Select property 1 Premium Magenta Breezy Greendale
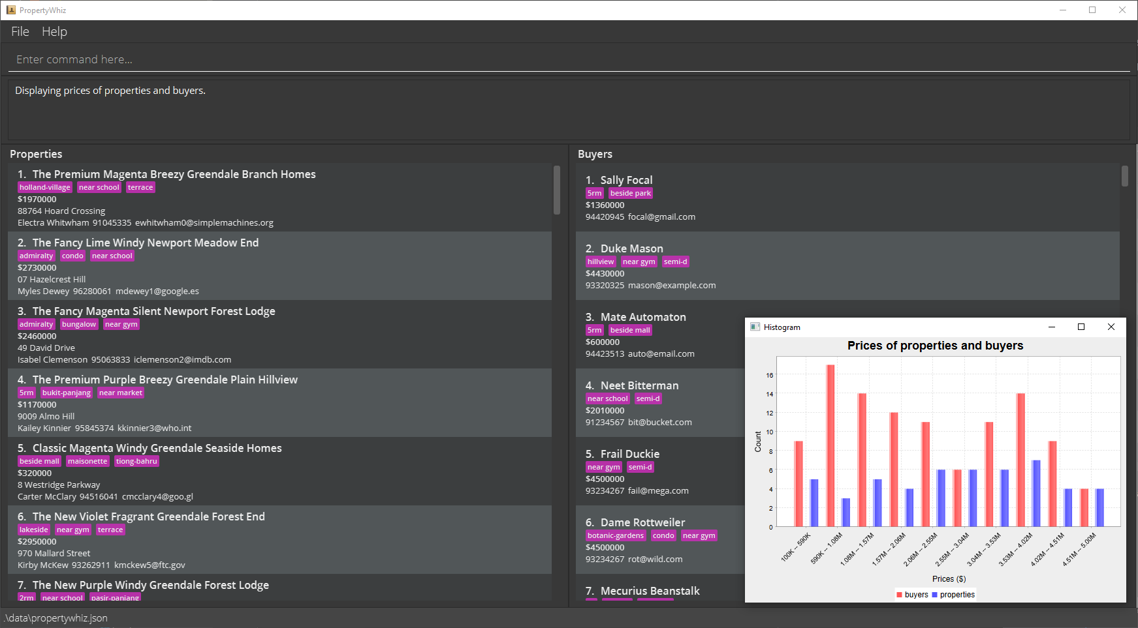Screen dimensions: 1138x628 (279, 198)
